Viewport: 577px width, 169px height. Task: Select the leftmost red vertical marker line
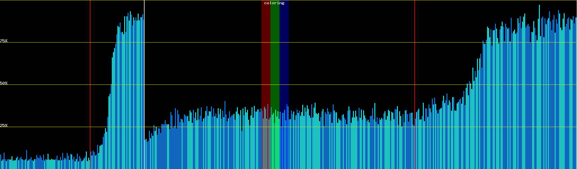(x=90, y=70)
